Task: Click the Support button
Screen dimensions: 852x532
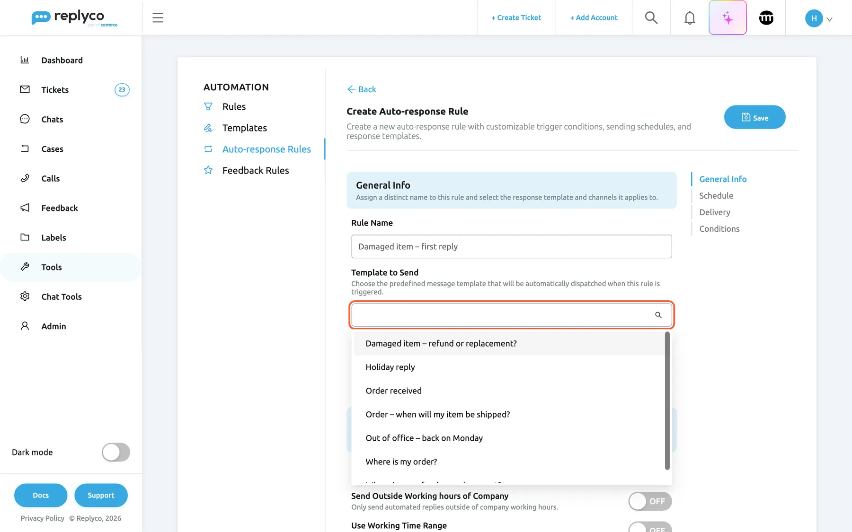Action: pos(101,495)
